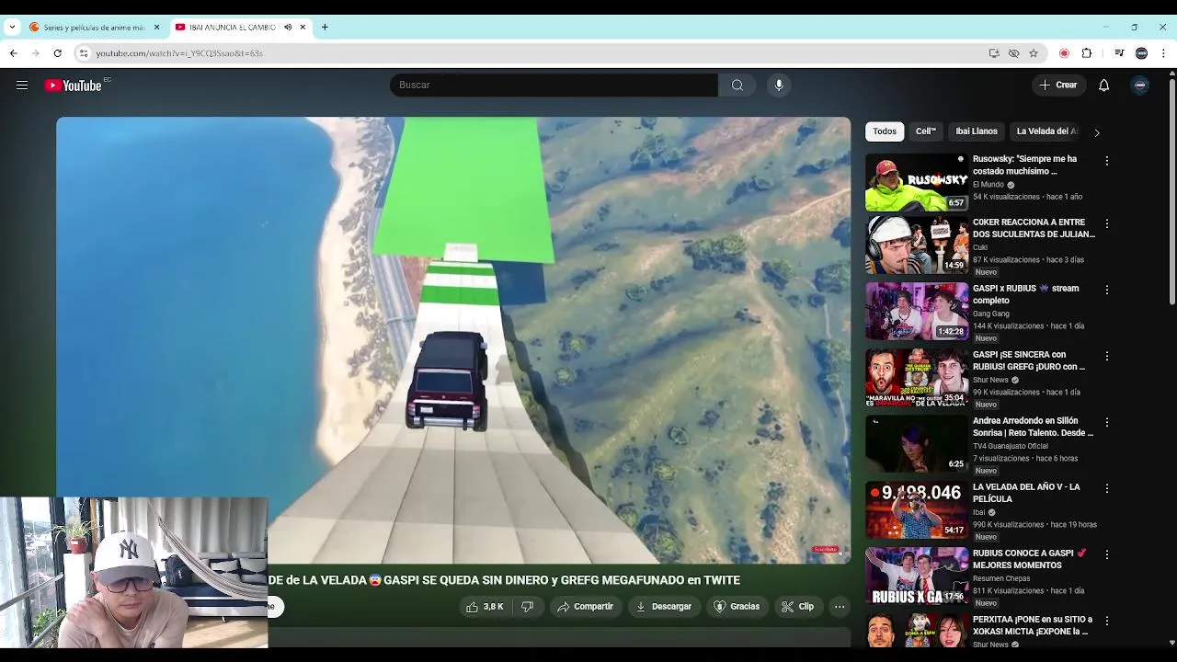Screen dimensions: 1177x662
Task: Open the tab search dropdown arrow
Action: (12, 27)
